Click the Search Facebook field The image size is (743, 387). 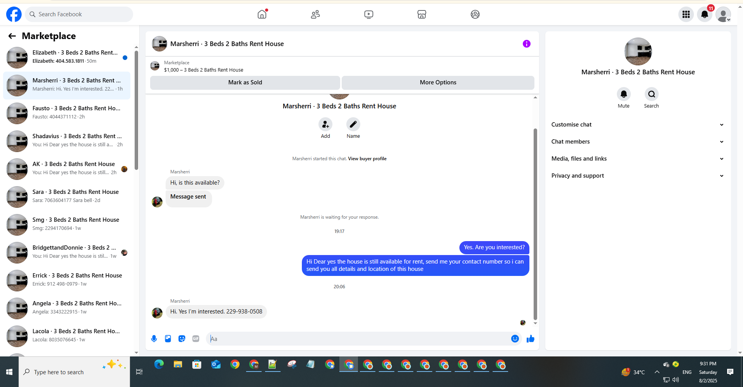coord(79,14)
